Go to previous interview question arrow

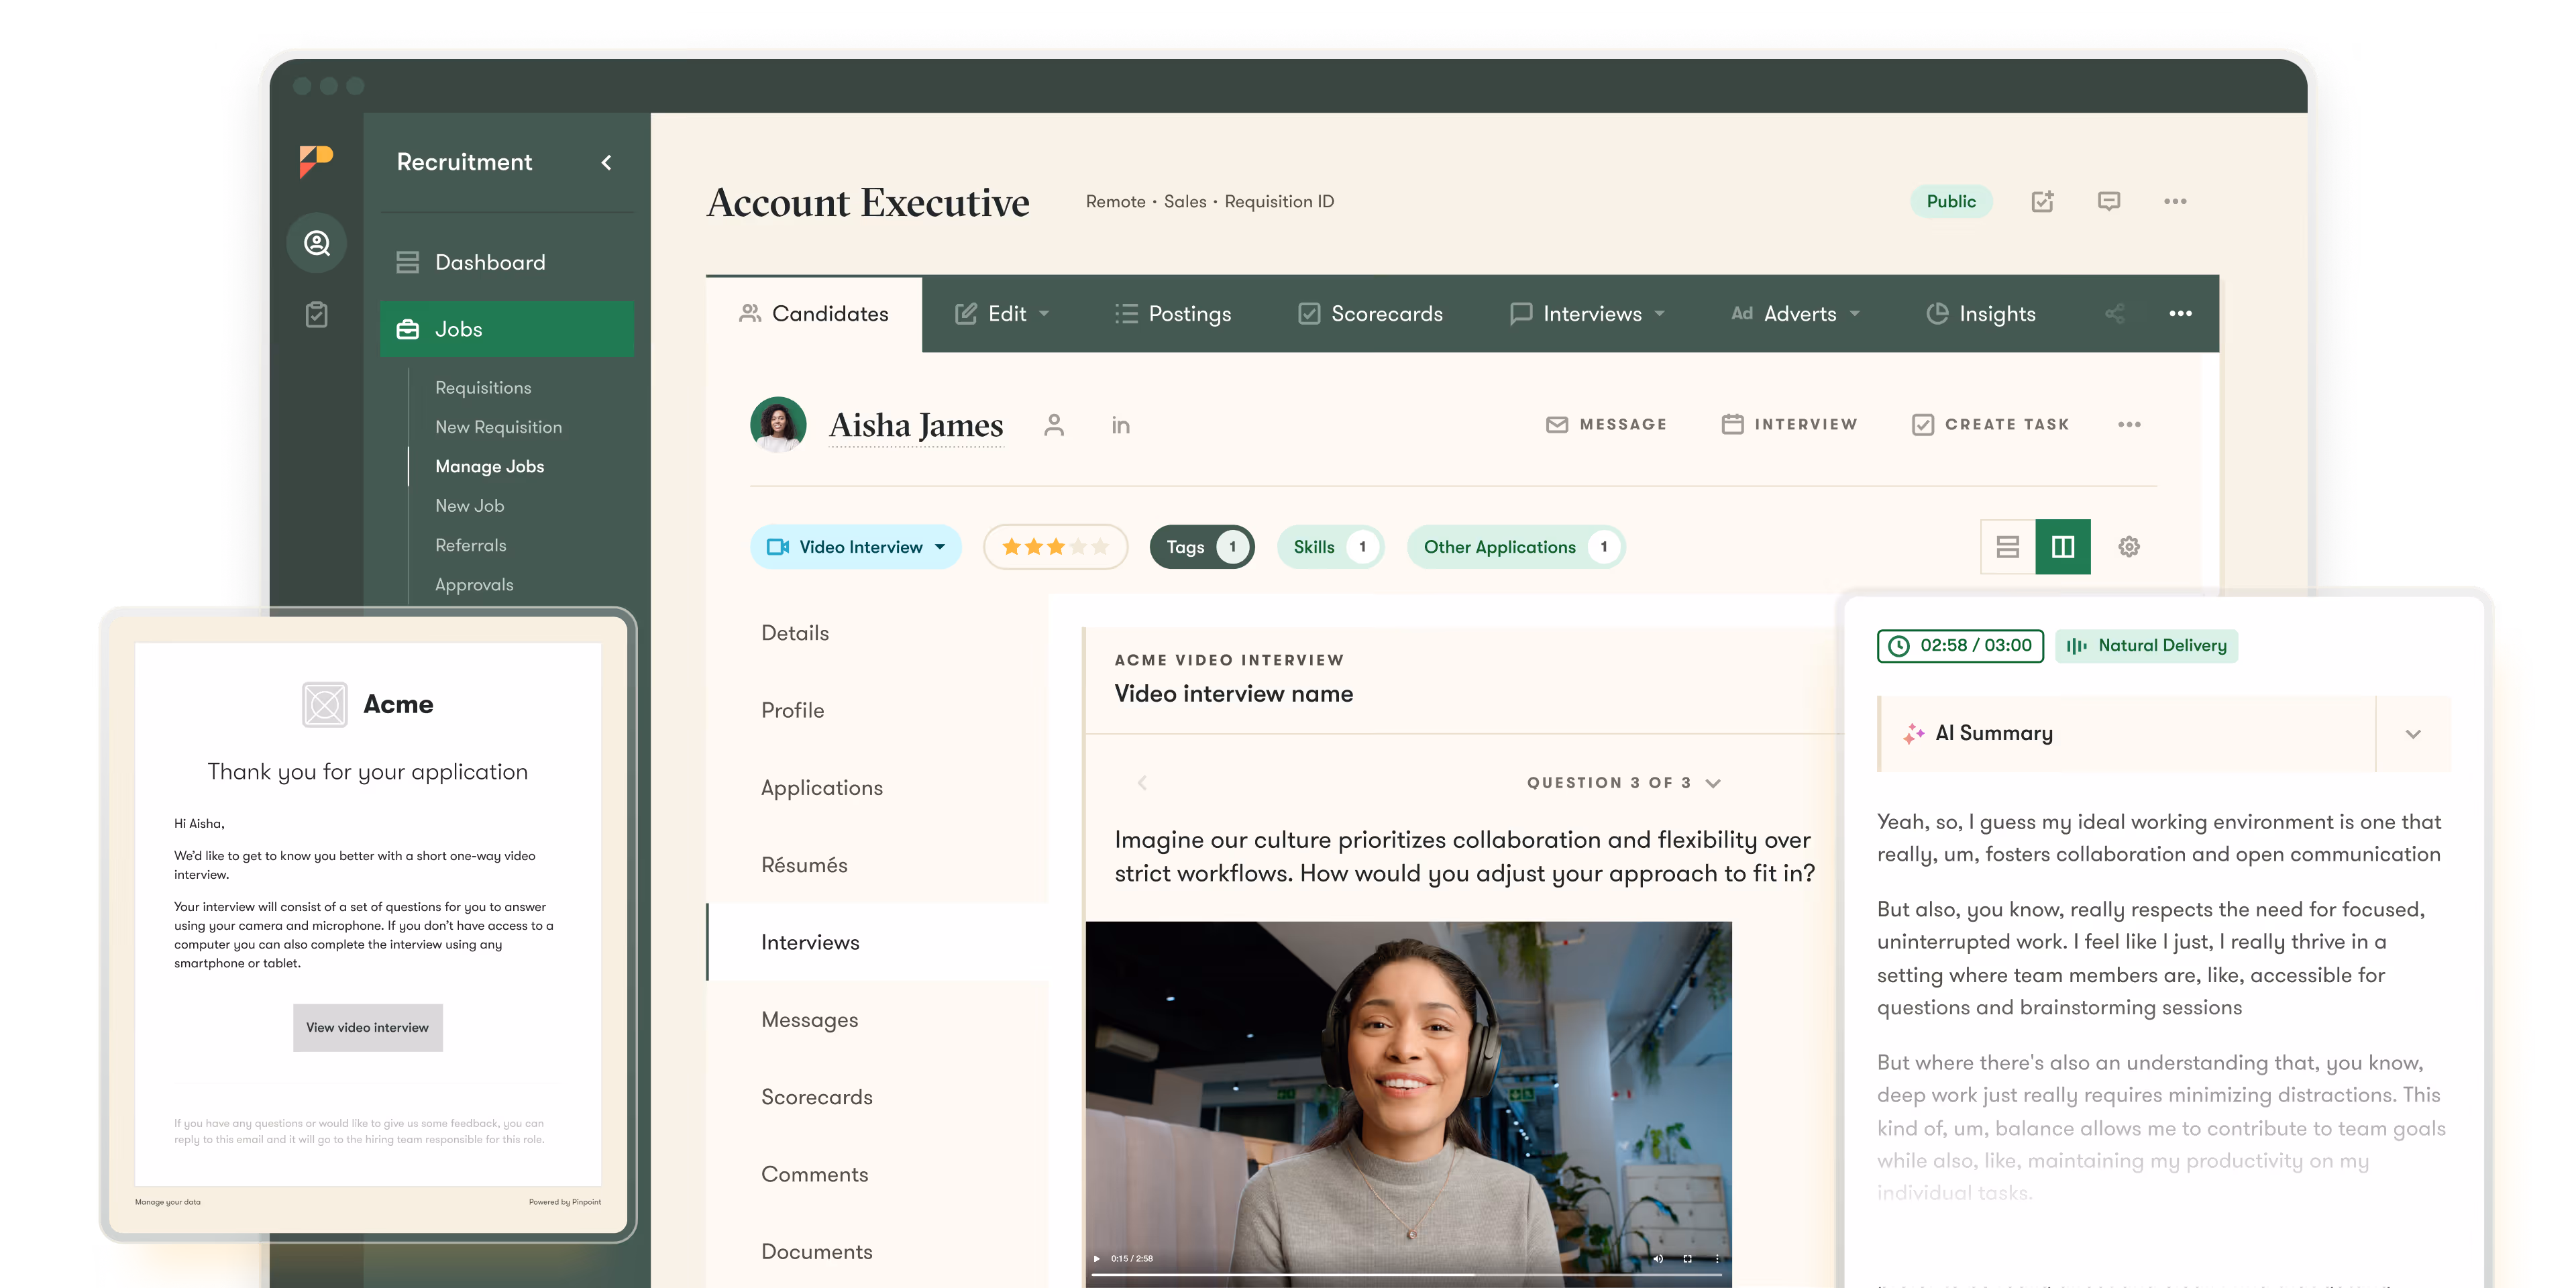pyautogui.click(x=1142, y=783)
